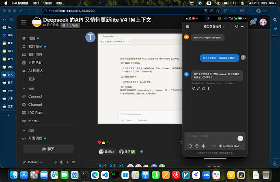Open Visual Studio Code from the Dock
The height and width of the screenshot is (182, 280).
point(105,175)
